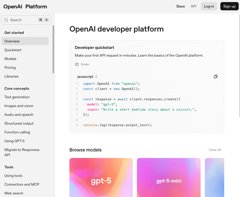Click the model: "gpt-5" code line

tap(102, 104)
